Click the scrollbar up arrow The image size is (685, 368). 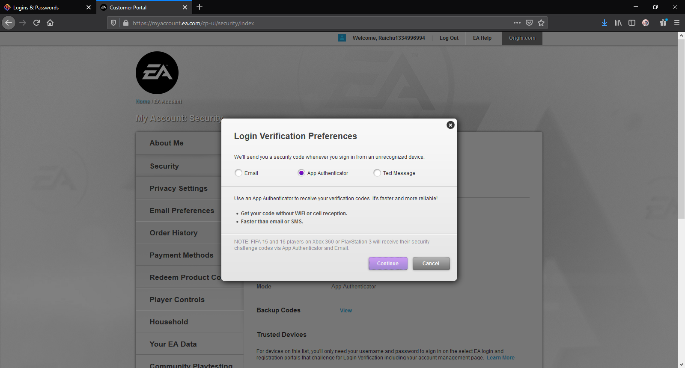681,36
